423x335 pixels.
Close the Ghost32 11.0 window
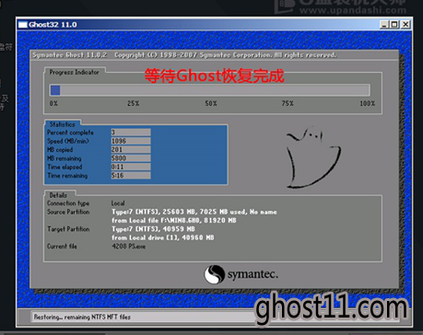(405, 24)
